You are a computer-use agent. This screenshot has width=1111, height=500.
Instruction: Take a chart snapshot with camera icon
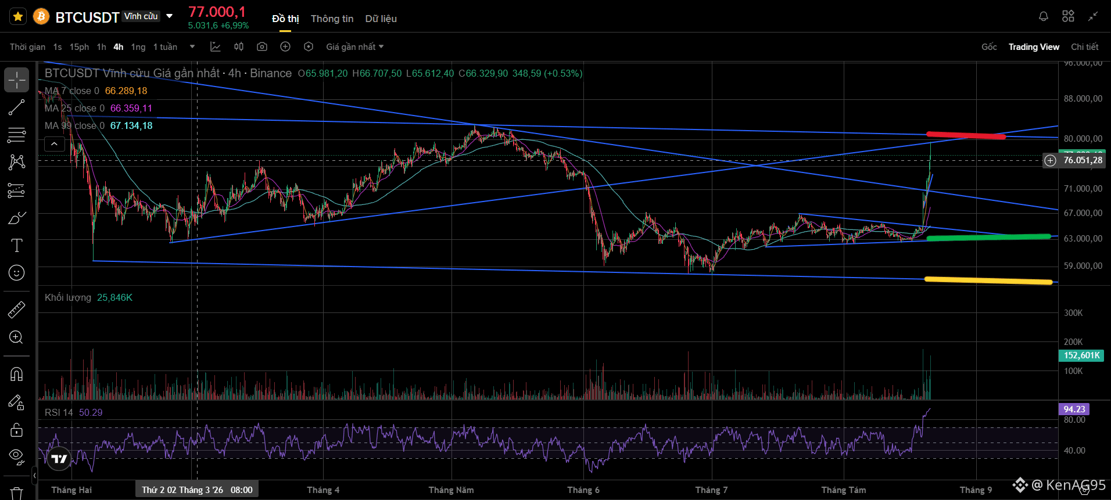click(x=262, y=46)
